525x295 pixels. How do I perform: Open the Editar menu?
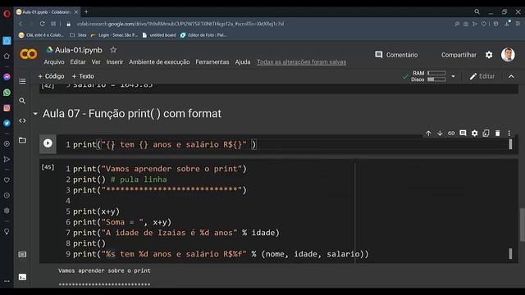click(78, 62)
